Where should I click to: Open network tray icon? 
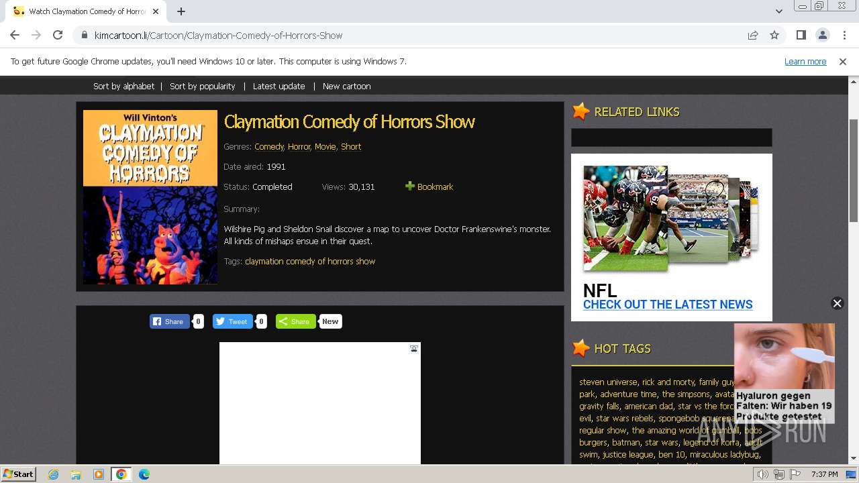(779, 474)
